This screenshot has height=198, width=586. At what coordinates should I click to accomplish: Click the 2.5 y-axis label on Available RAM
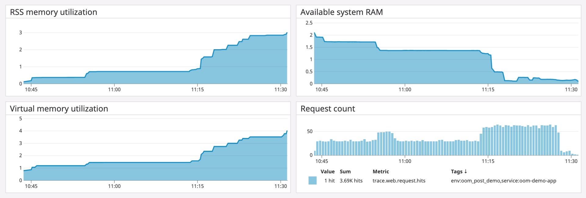pyautogui.click(x=309, y=23)
